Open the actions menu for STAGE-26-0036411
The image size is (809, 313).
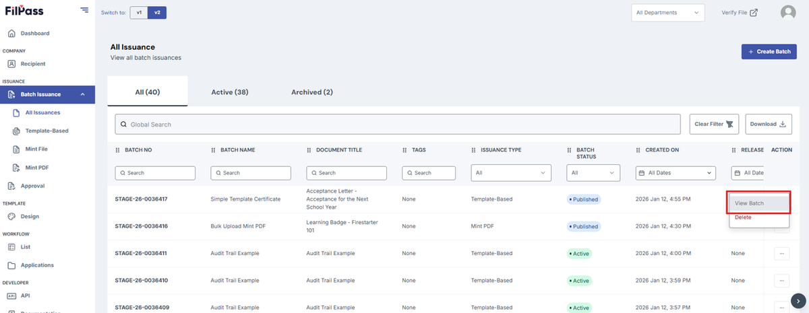point(782,254)
